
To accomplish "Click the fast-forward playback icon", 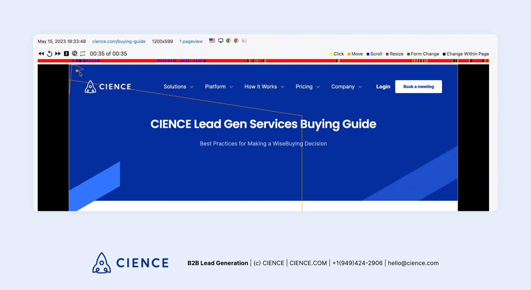I will (x=58, y=54).
